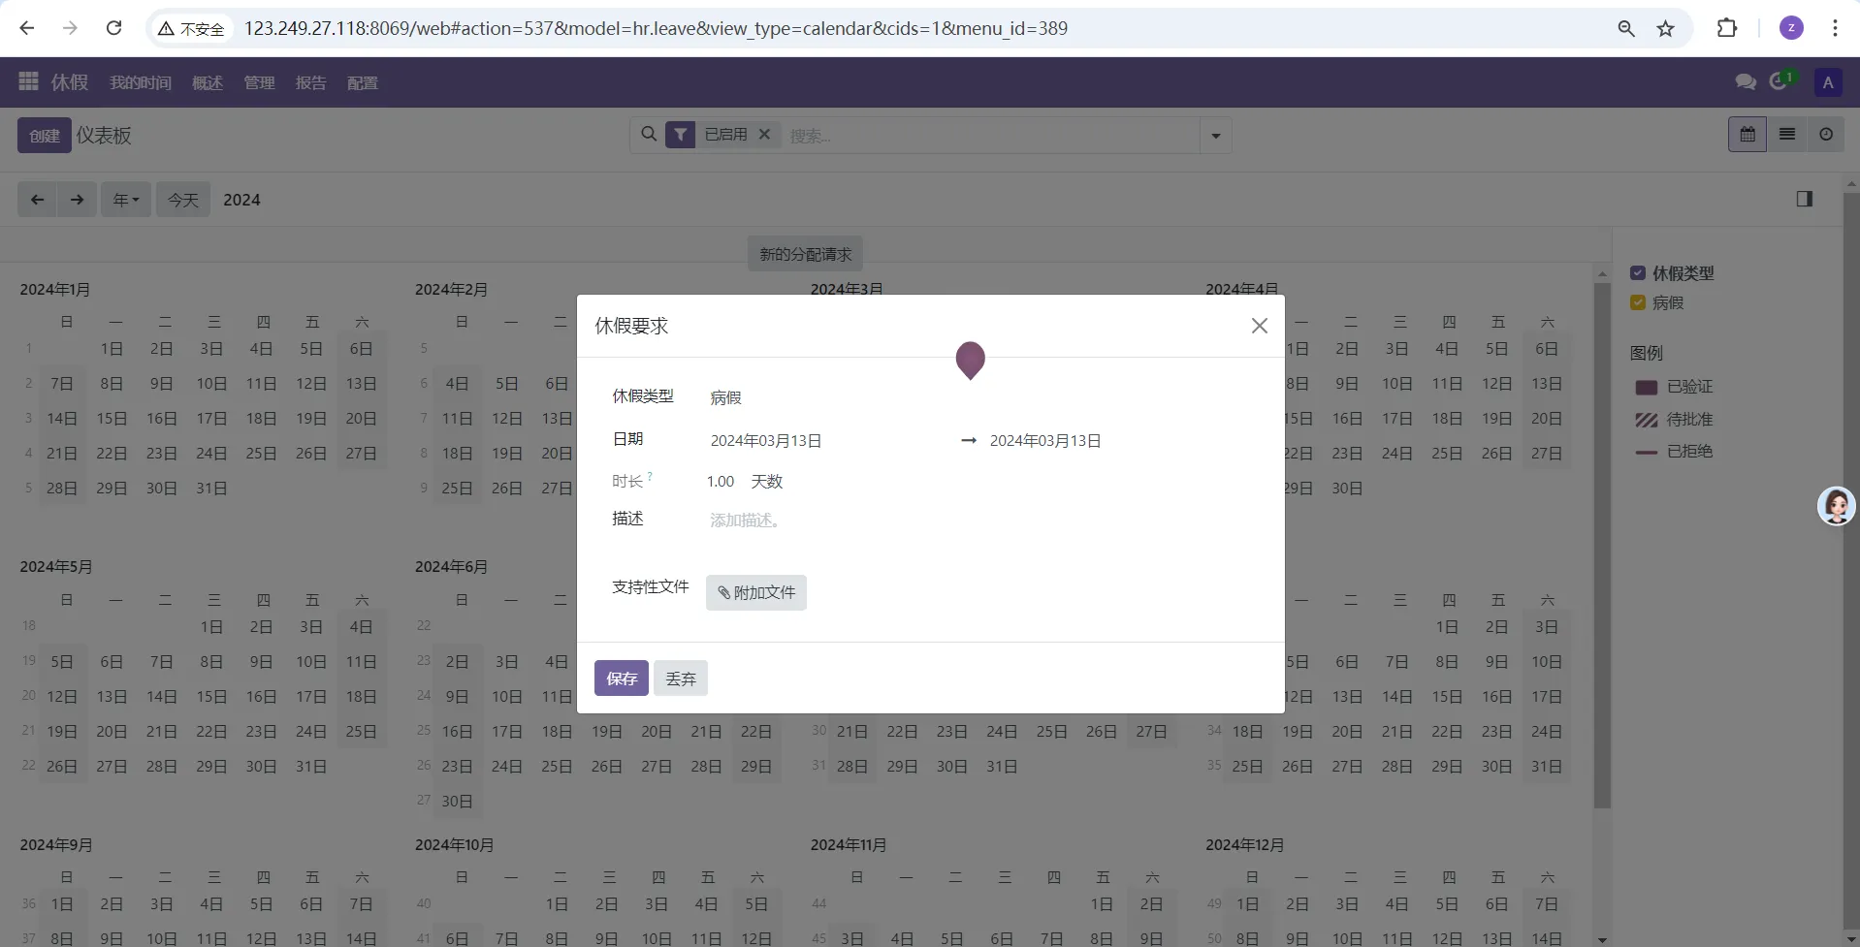Click the 附加文件 button

pos(756,592)
